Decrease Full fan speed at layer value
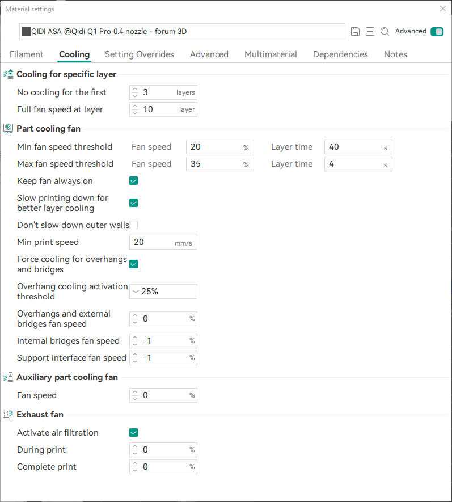Screen dimensions: 452x502 pos(134,112)
